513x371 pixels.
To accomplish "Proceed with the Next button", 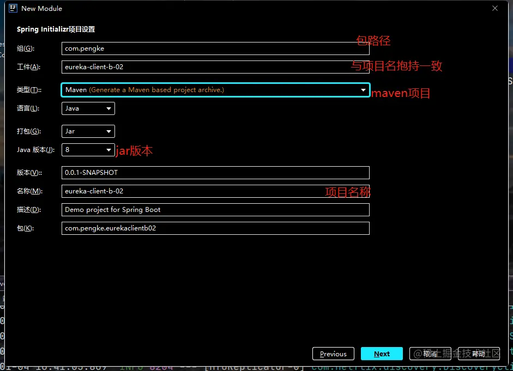I will [382, 354].
